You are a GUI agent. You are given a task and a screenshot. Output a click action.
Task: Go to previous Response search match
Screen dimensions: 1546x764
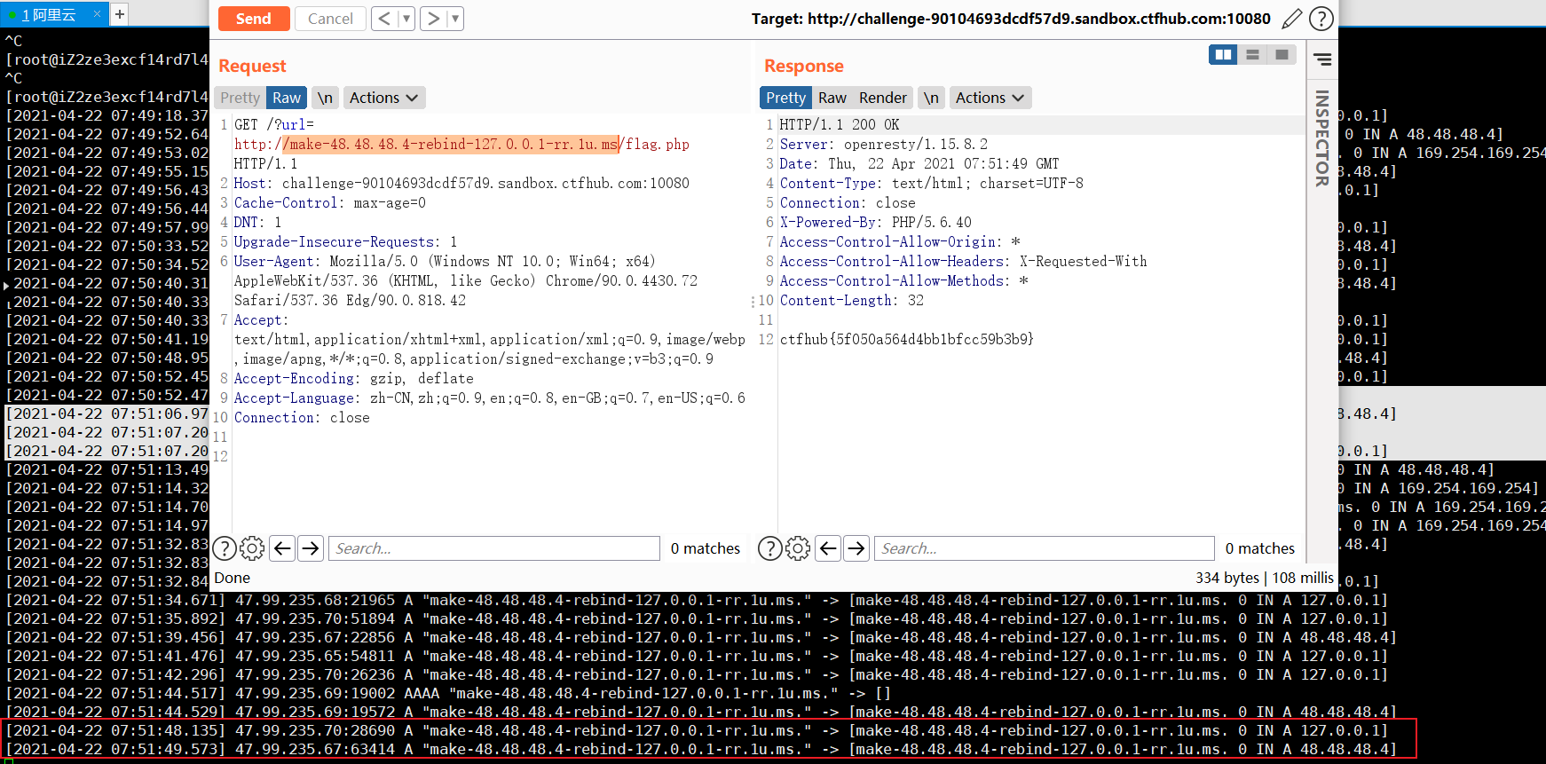pos(828,548)
